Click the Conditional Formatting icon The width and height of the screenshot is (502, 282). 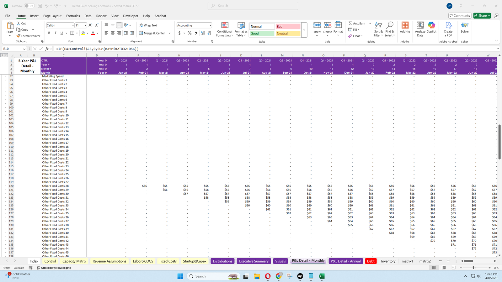pyautogui.click(x=225, y=26)
